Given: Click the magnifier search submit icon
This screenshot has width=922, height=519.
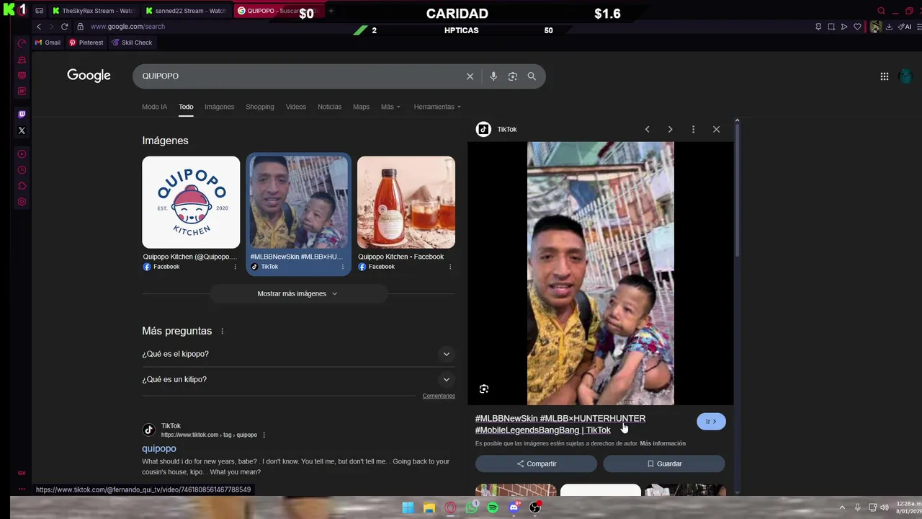Looking at the screenshot, I should tap(532, 76).
